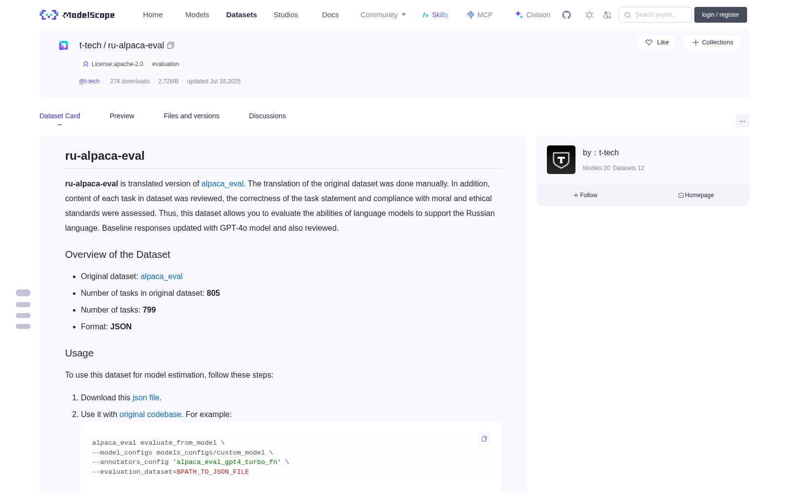Viewport: 789px width, 493px height.
Task: Click the License:apache-2.0 tag
Action: point(113,64)
